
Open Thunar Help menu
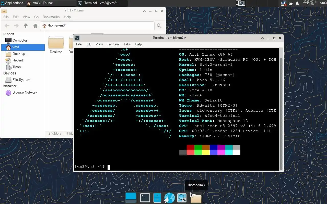point(67,17)
